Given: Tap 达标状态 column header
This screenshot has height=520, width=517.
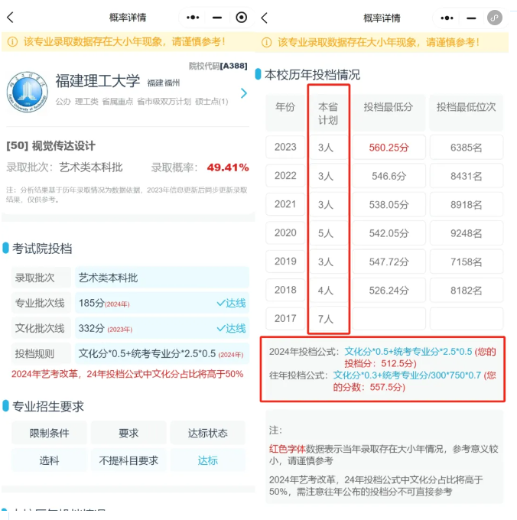Looking at the screenshot, I should (207, 433).
